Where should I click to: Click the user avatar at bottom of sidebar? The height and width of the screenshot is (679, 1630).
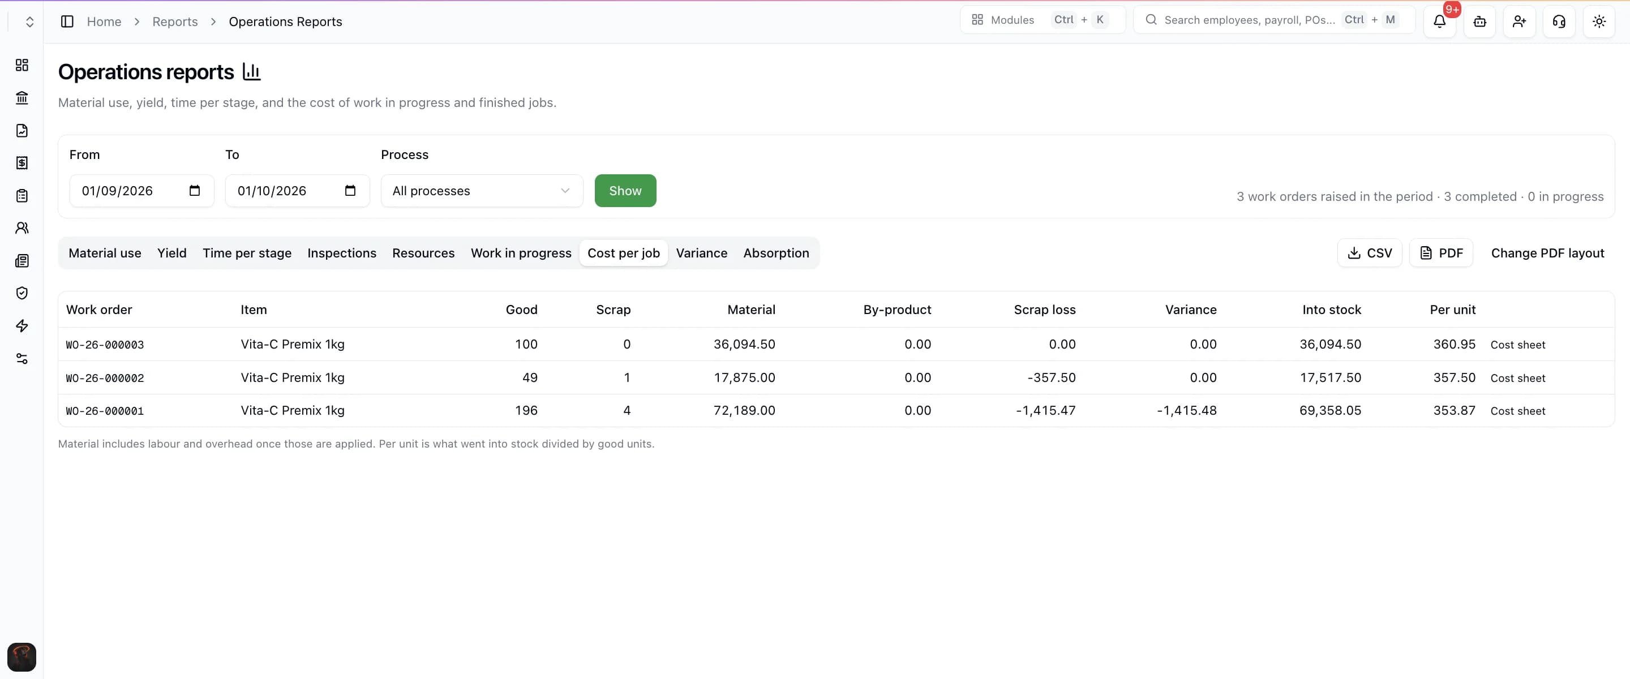[22, 657]
